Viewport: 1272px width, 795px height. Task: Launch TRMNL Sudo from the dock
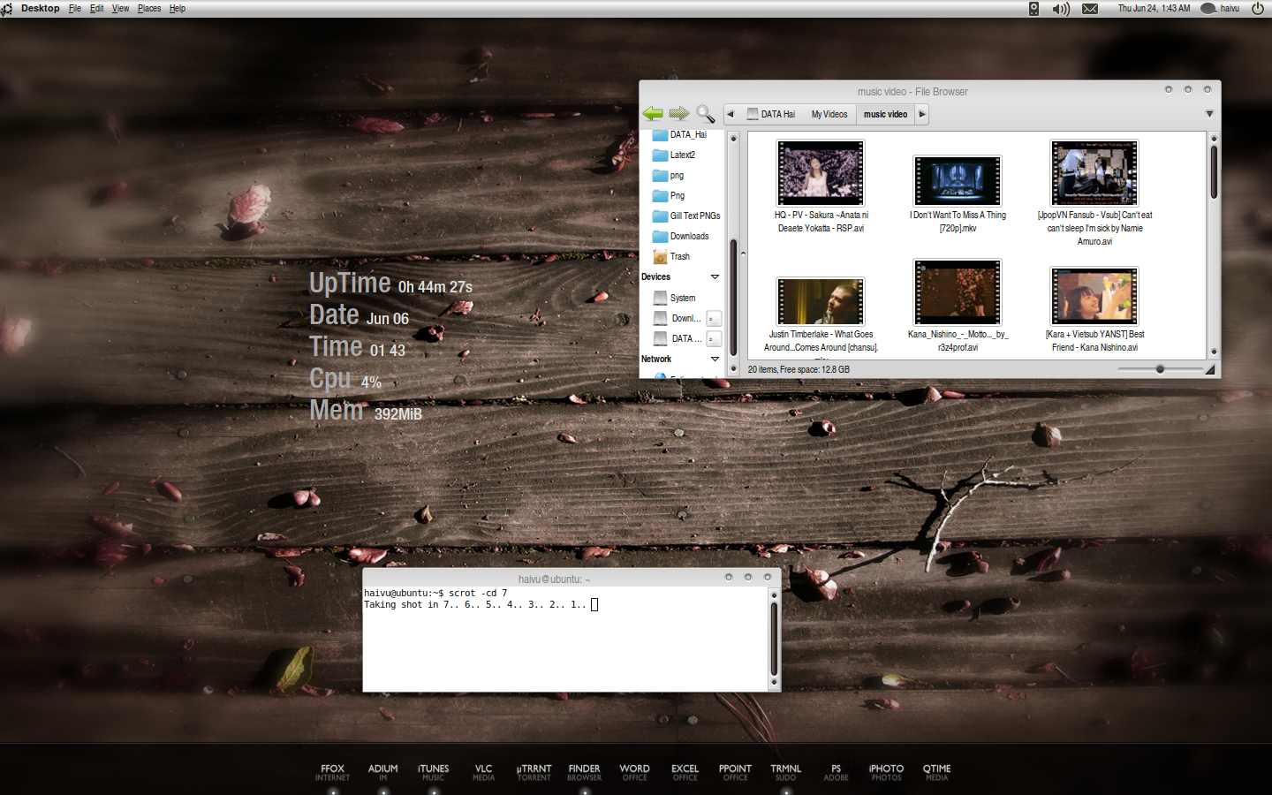coord(785,773)
